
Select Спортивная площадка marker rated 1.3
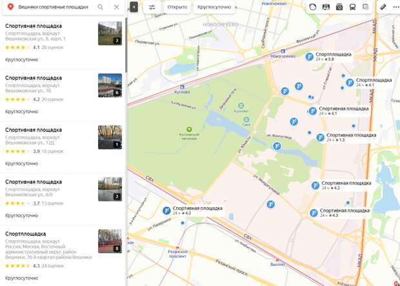click(321, 138)
